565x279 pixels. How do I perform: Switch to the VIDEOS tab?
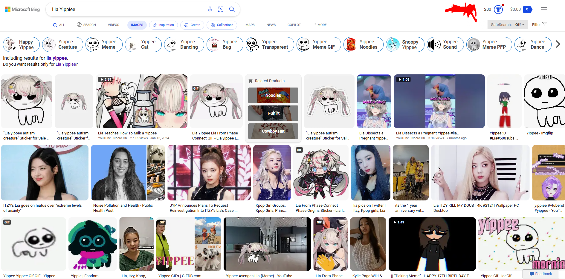(113, 25)
